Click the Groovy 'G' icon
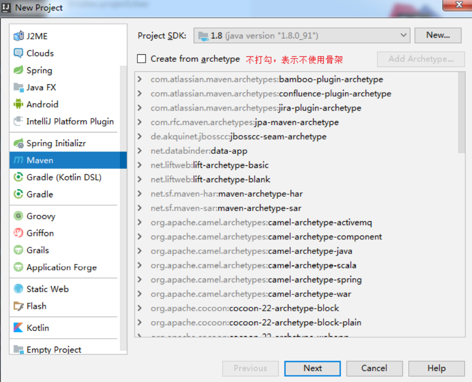 pos(18,216)
